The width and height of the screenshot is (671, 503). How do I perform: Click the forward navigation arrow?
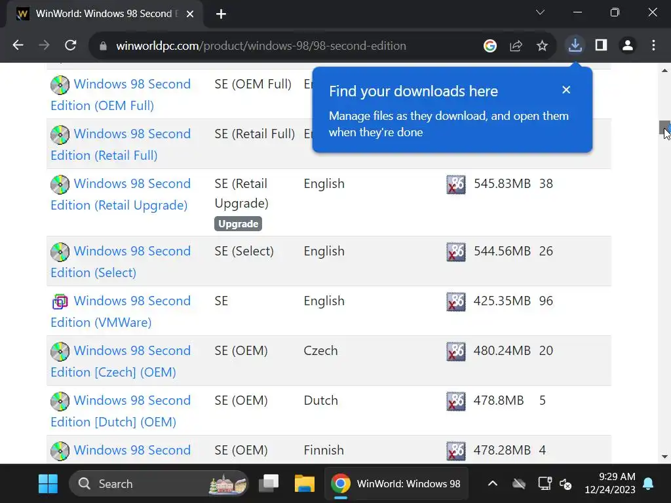(44, 45)
